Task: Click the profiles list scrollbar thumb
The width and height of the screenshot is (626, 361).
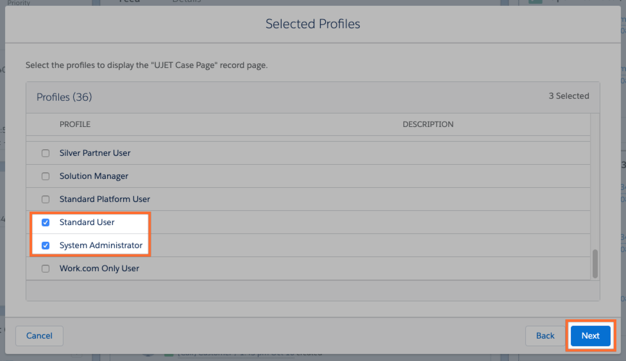Action: (x=595, y=263)
